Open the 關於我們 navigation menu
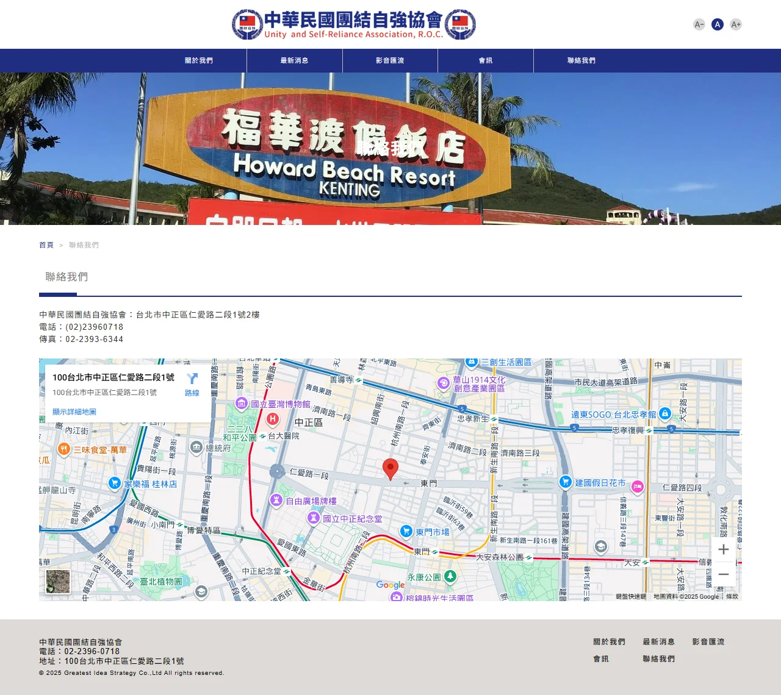Image resolution: width=781 pixels, height=695 pixels. click(199, 60)
